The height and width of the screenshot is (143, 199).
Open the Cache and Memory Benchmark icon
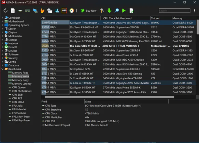point(28,11)
